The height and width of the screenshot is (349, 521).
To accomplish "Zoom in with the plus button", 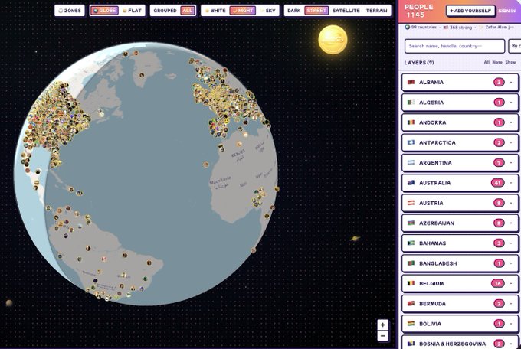I will 383,325.
